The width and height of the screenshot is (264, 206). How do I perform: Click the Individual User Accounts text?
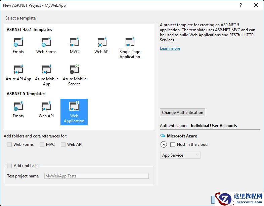coord(214,126)
